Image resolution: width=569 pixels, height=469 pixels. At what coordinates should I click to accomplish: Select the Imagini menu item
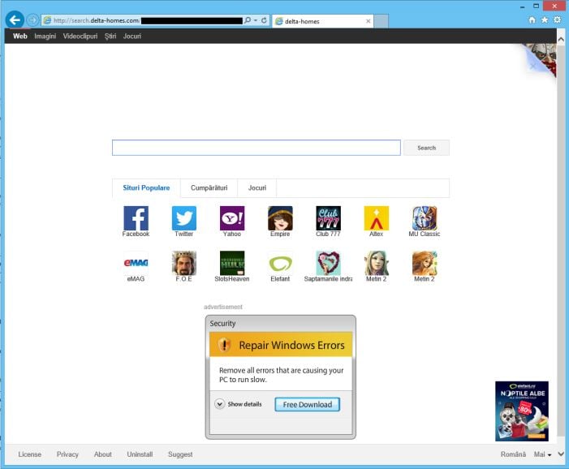45,36
